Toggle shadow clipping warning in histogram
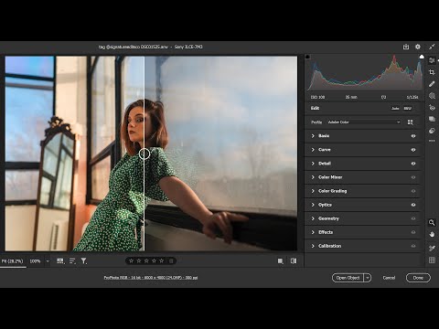 coord(307,57)
